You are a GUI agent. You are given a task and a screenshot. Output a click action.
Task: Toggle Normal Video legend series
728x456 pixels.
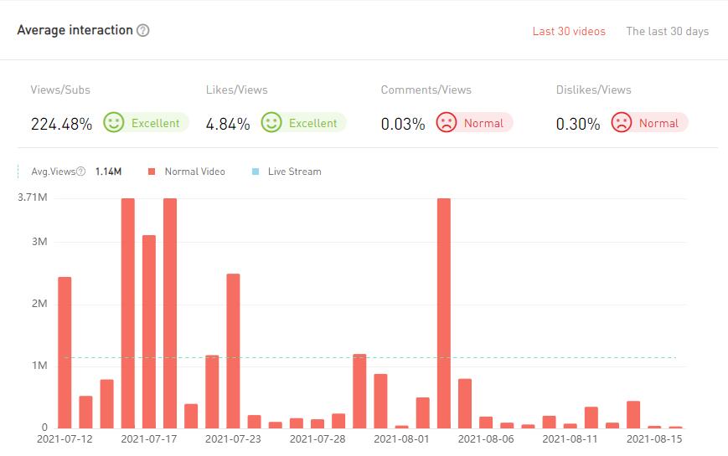194,172
